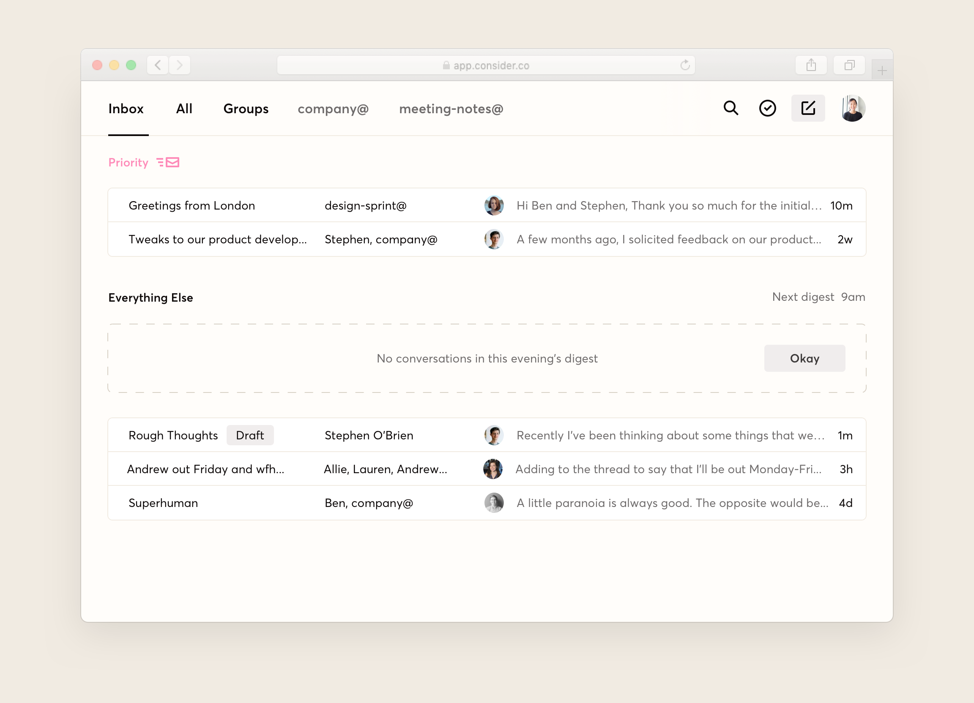Click the browser share icon
This screenshot has width=974, height=703.
(x=811, y=65)
